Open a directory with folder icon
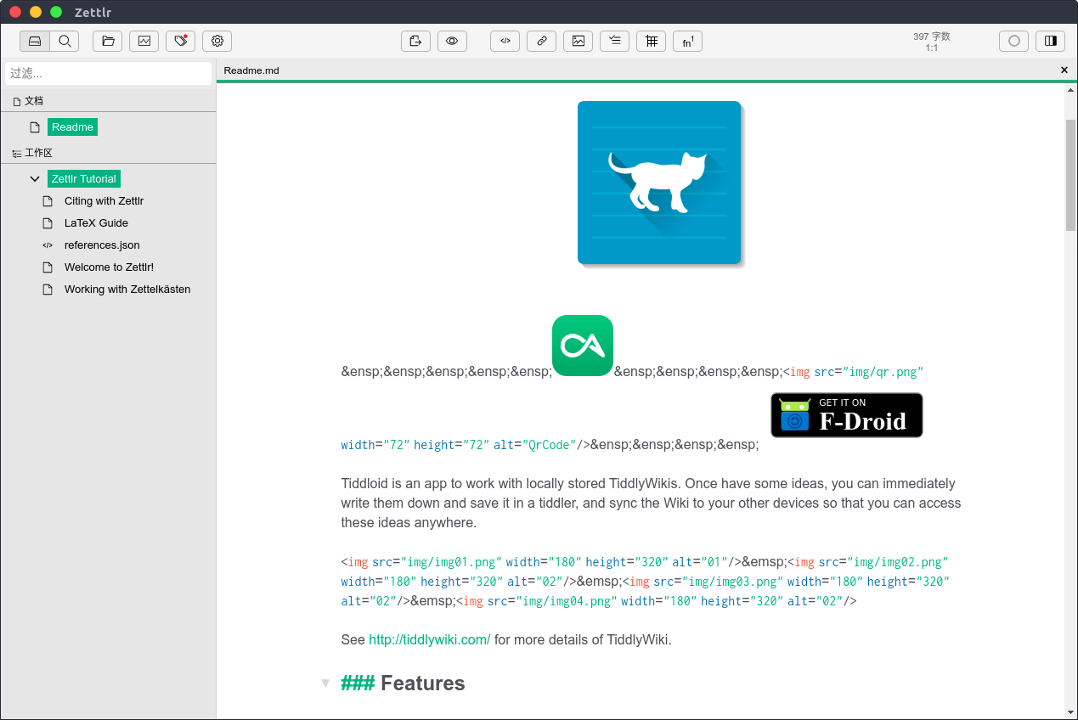Image resolution: width=1078 pixels, height=720 pixels. 108,41
